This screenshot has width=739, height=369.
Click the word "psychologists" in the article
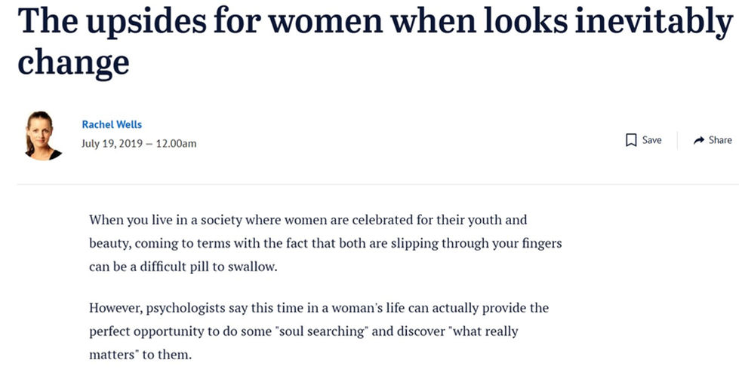coord(185,308)
